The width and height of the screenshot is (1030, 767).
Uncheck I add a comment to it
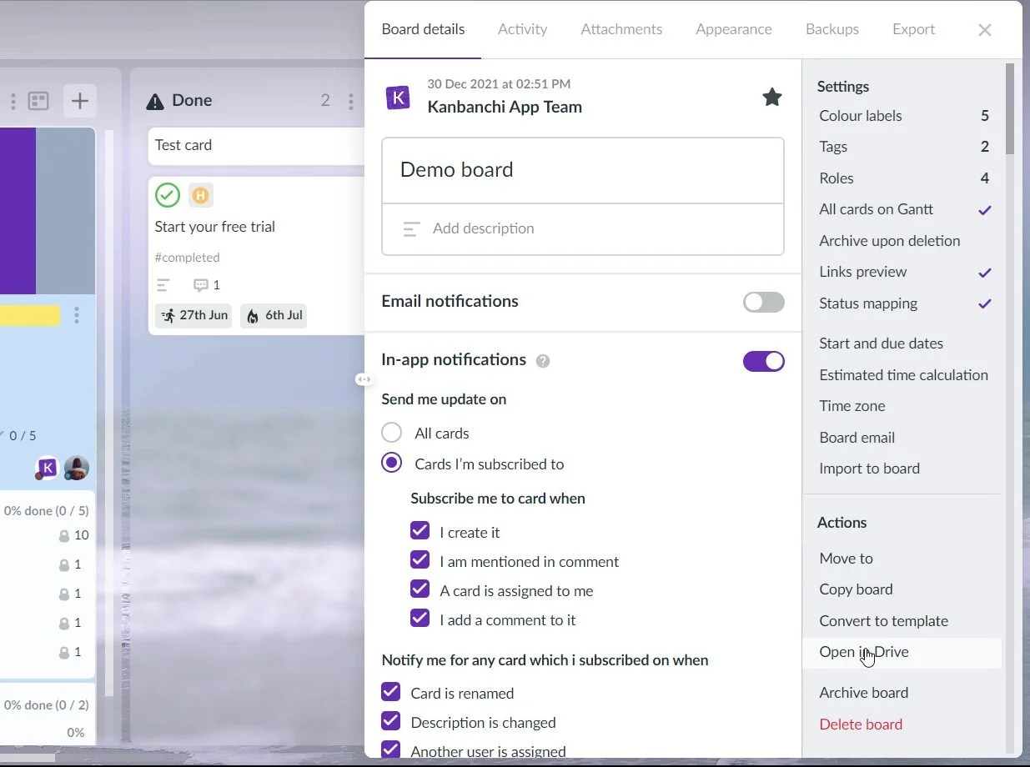[x=420, y=619]
